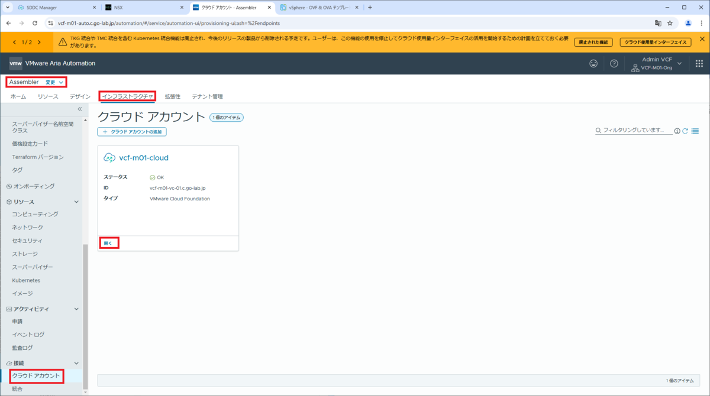Open a new browser tab
This screenshot has height=396, width=710.
(370, 8)
